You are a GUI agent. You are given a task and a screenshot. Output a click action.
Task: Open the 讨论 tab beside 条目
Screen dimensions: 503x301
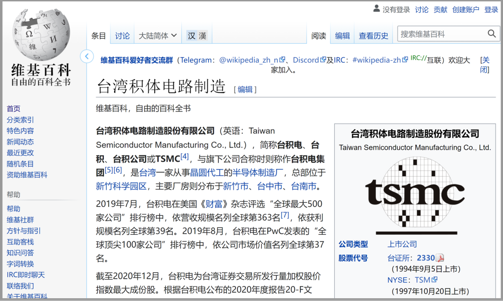click(122, 35)
